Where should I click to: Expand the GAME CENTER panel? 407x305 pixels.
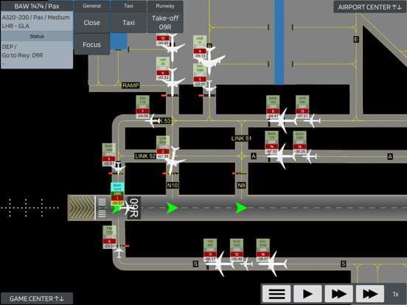click(37, 298)
